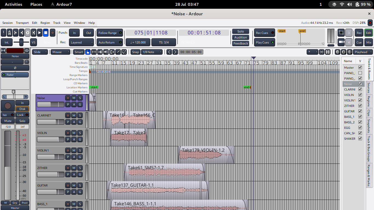Toggle the Lock solo safe button

pos(22,115)
